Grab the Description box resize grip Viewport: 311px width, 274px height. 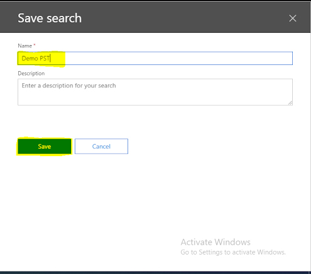[290, 103]
